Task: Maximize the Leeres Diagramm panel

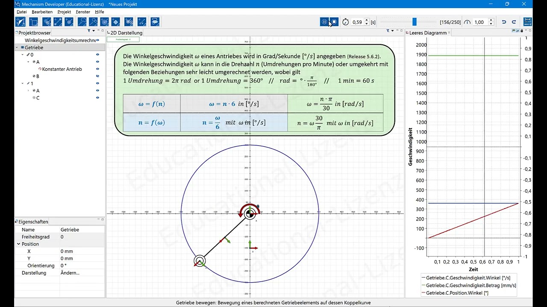Action: (x=530, y=31)
